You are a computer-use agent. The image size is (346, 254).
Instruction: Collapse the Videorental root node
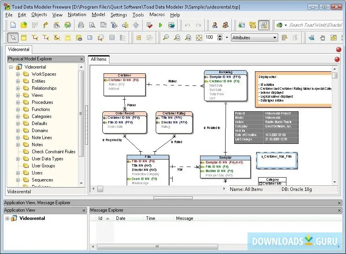(x=11, y=67)
